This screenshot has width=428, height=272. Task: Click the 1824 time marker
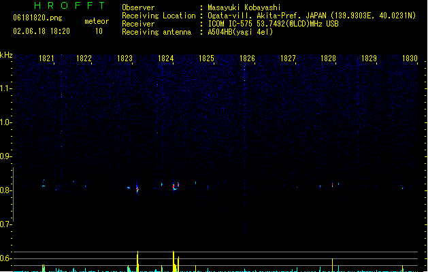tap(165, 58)
